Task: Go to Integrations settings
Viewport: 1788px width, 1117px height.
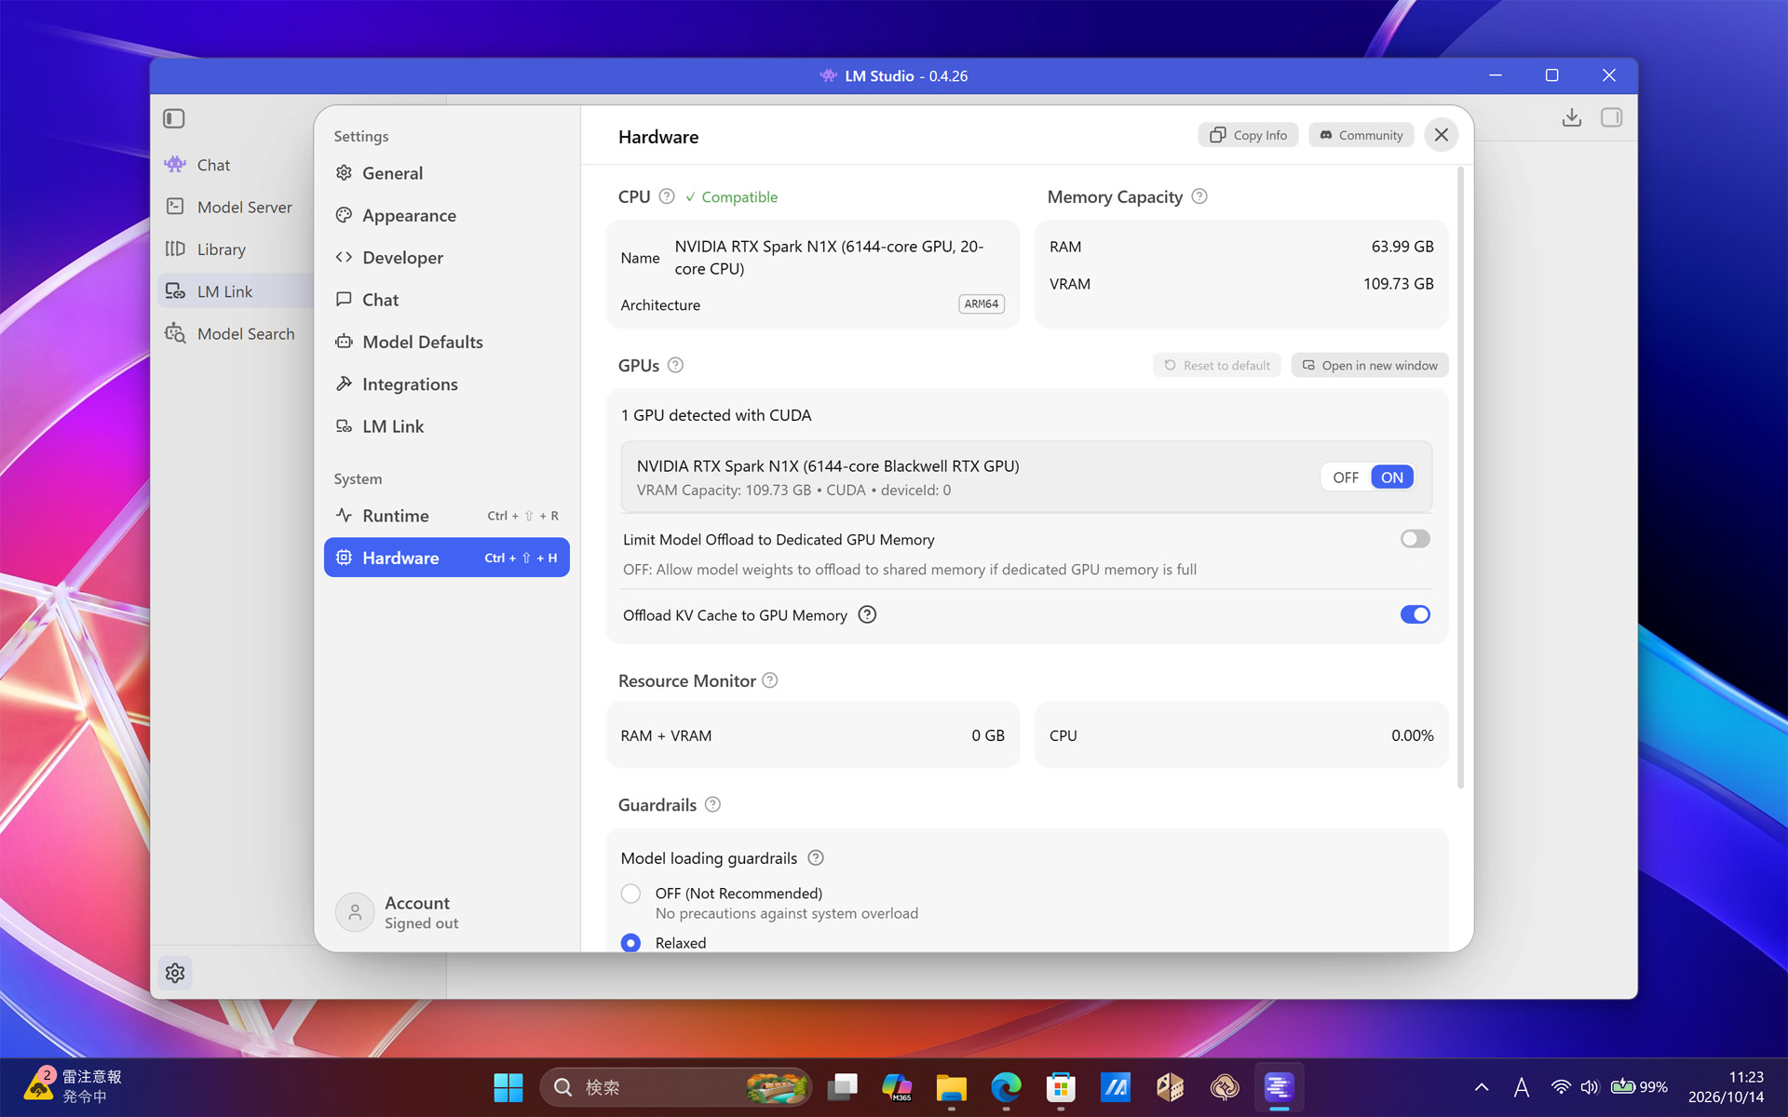Action: [x=447, y=384]
